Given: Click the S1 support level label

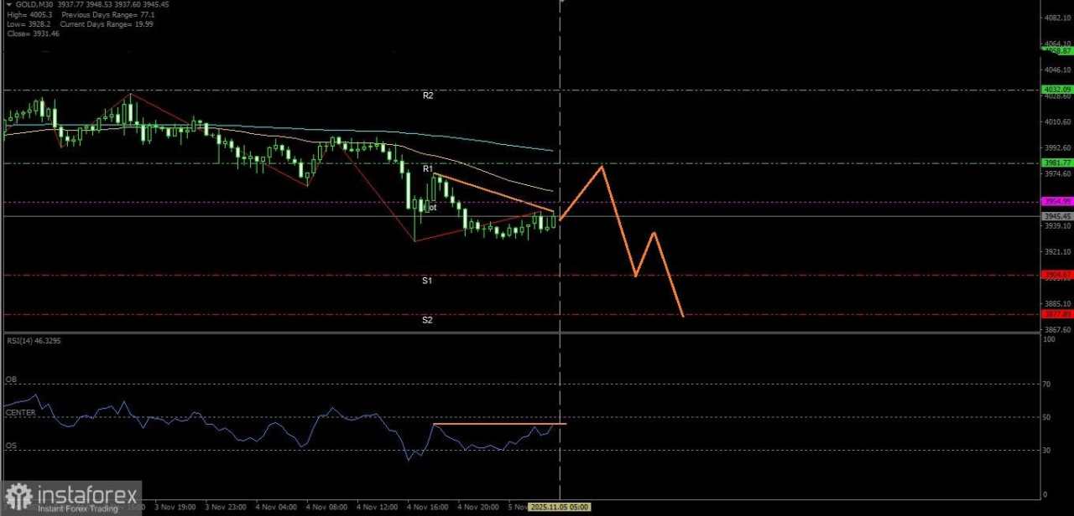Looking at the screenshot, I should click(x=427, y=281).
